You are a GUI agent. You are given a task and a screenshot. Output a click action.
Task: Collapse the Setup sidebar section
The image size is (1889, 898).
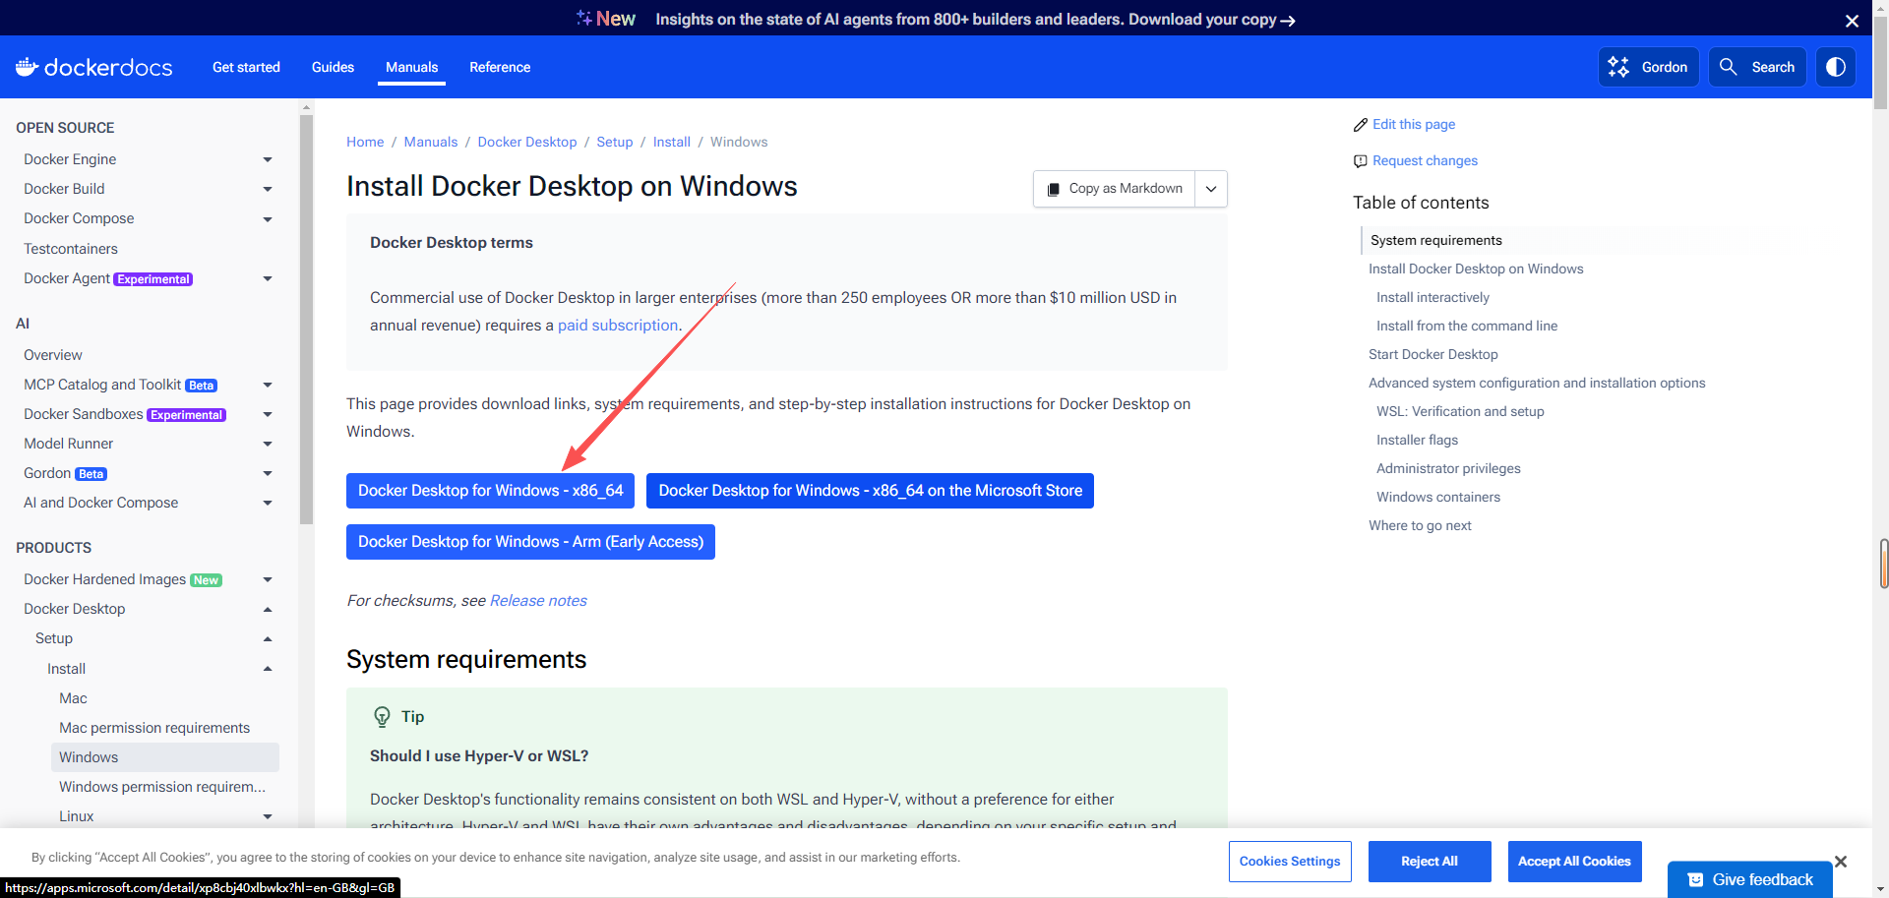(268, 638)
